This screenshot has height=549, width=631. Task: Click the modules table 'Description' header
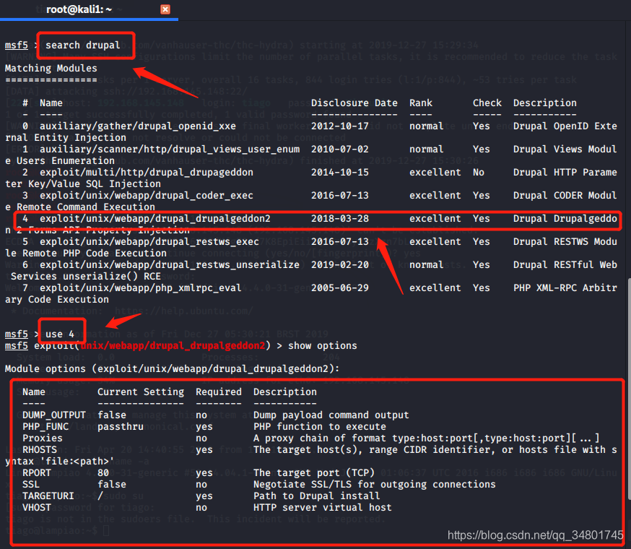545,103
